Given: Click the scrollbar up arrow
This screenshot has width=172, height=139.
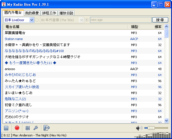Looking at the screenshot, I should pos(166,27).
